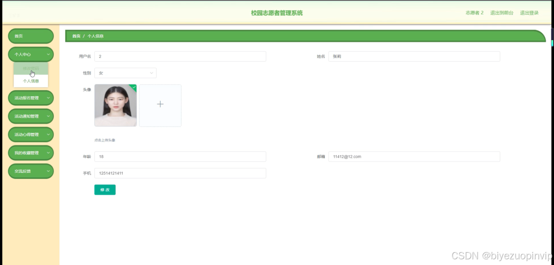Click the plus icon to upload avatar
554x265 pixels.
pos(160,104)
